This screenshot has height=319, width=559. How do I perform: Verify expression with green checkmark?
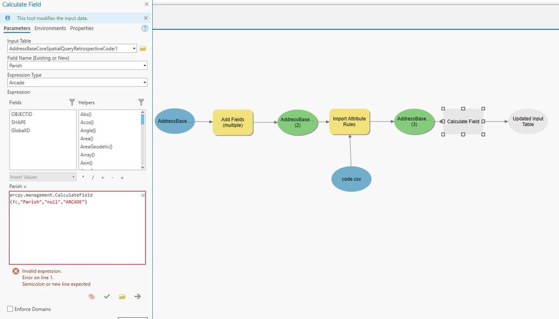pos(107,297)
